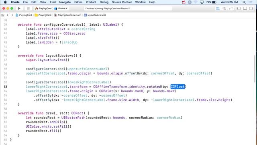
Task: Open PlayingCard project breadcrumb
Action: pos(24,15)
